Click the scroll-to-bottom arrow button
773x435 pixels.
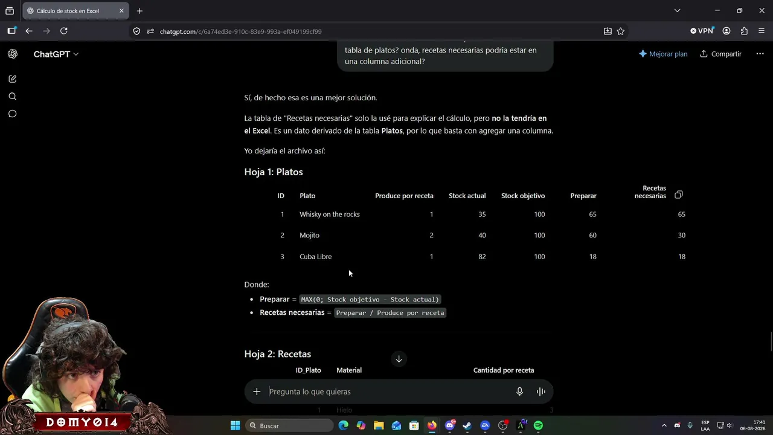[399, 359]
